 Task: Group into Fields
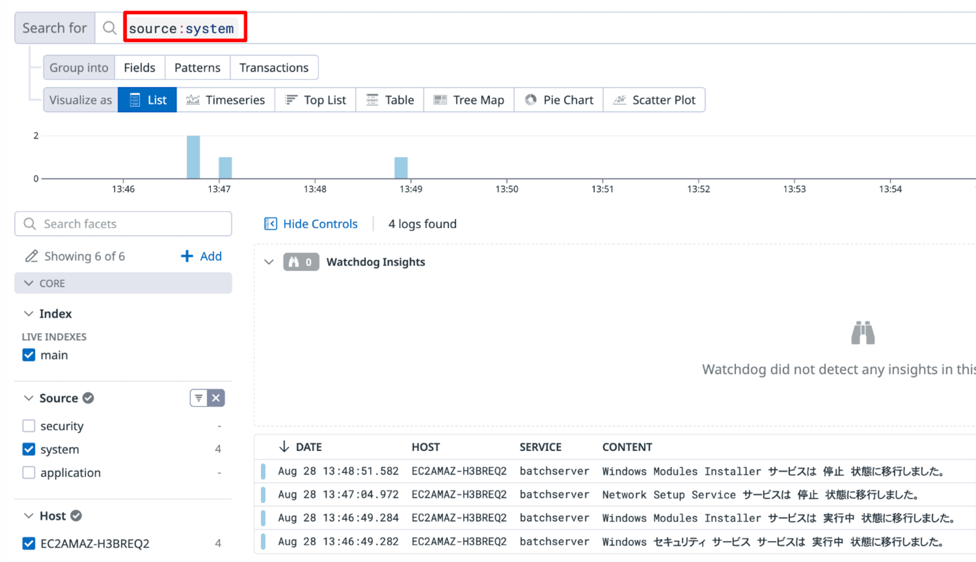140,68
